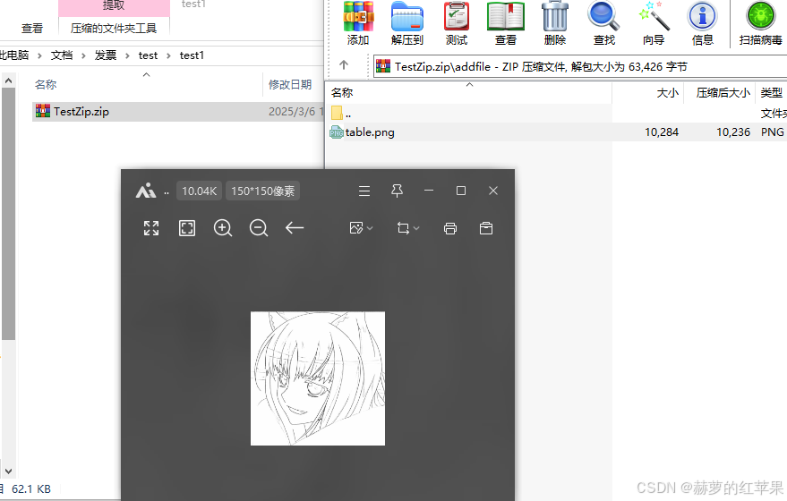This screenshot has width=787, height=501.
Task: Click 此电脑 in the Explorer breadcrumb
Action: [x=14, y=55]
